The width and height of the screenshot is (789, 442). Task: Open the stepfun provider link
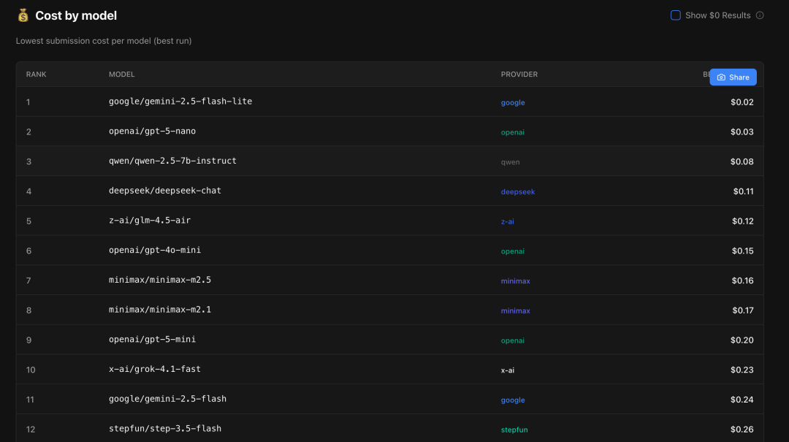tap(514, 430)
